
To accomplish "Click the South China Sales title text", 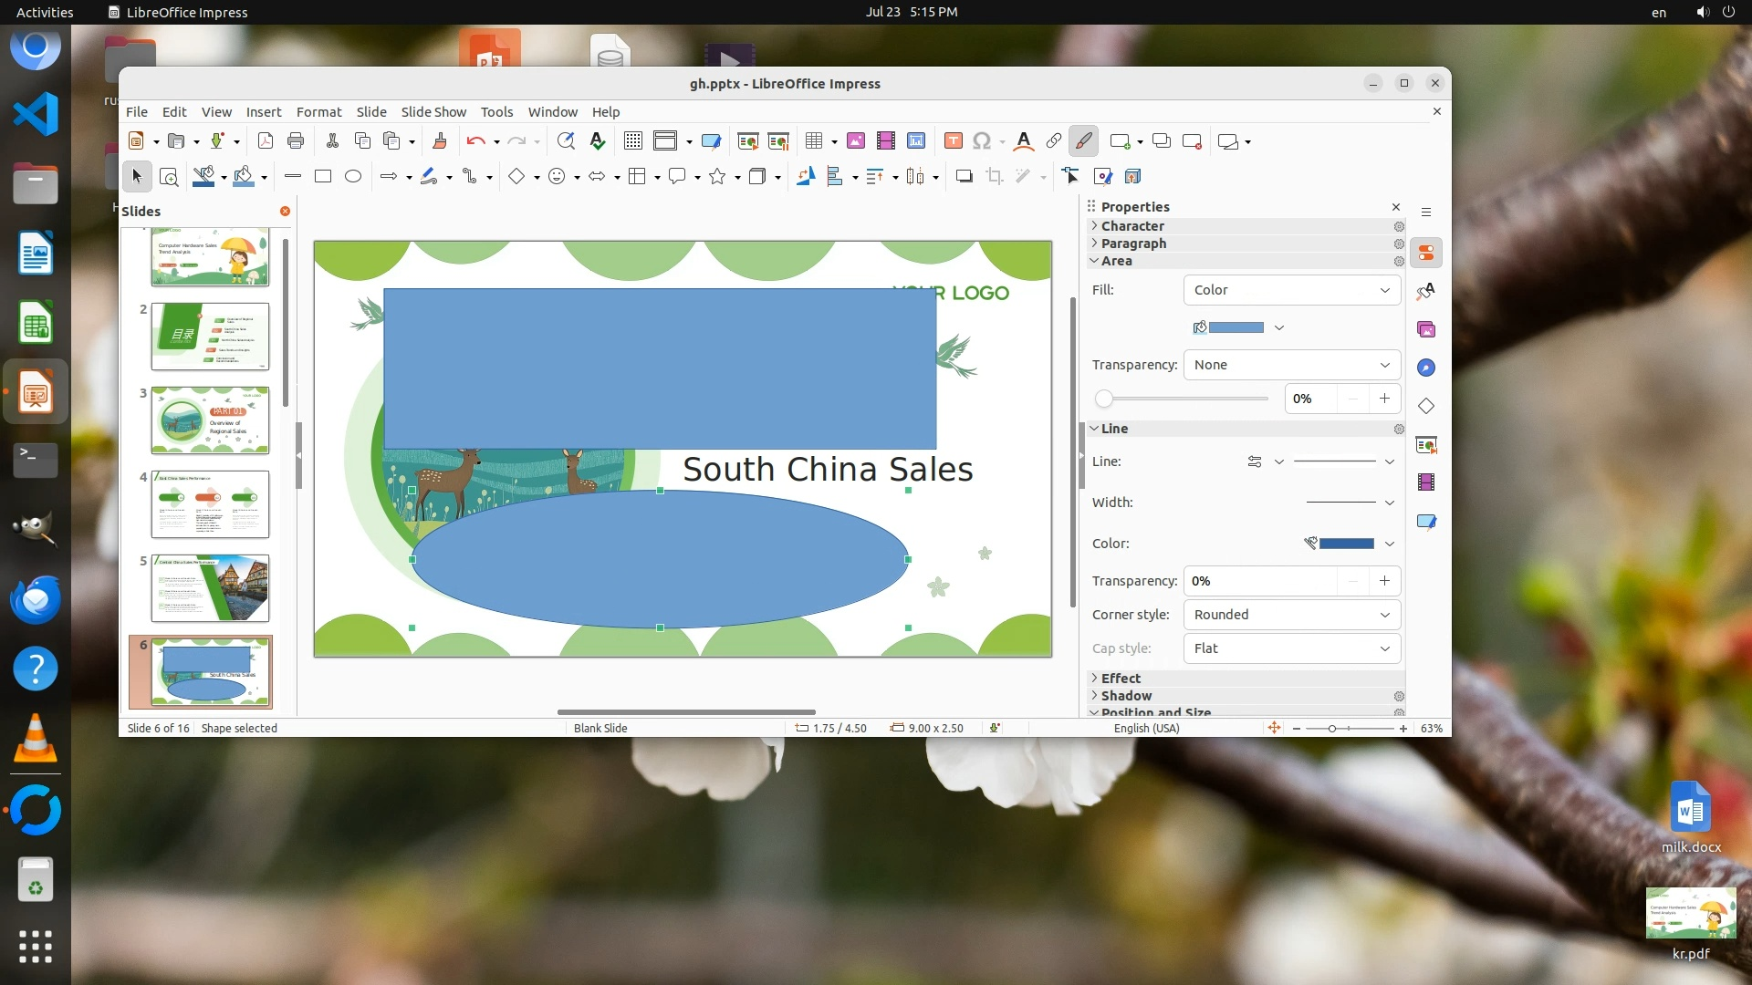I will 827,470.
